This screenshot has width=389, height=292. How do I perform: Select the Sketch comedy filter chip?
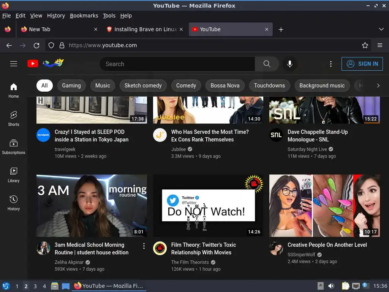click(x=143, y=86)
